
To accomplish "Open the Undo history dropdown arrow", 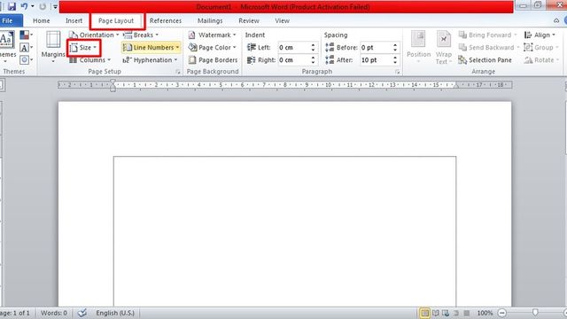I will click(x=32, y=6).
